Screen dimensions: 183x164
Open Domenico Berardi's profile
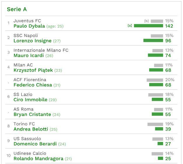coord(35,144)
